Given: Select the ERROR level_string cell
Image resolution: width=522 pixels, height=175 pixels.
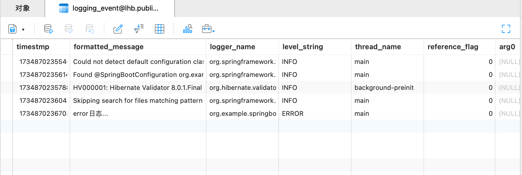Looking at the screenshot, I should pos(315,113).
